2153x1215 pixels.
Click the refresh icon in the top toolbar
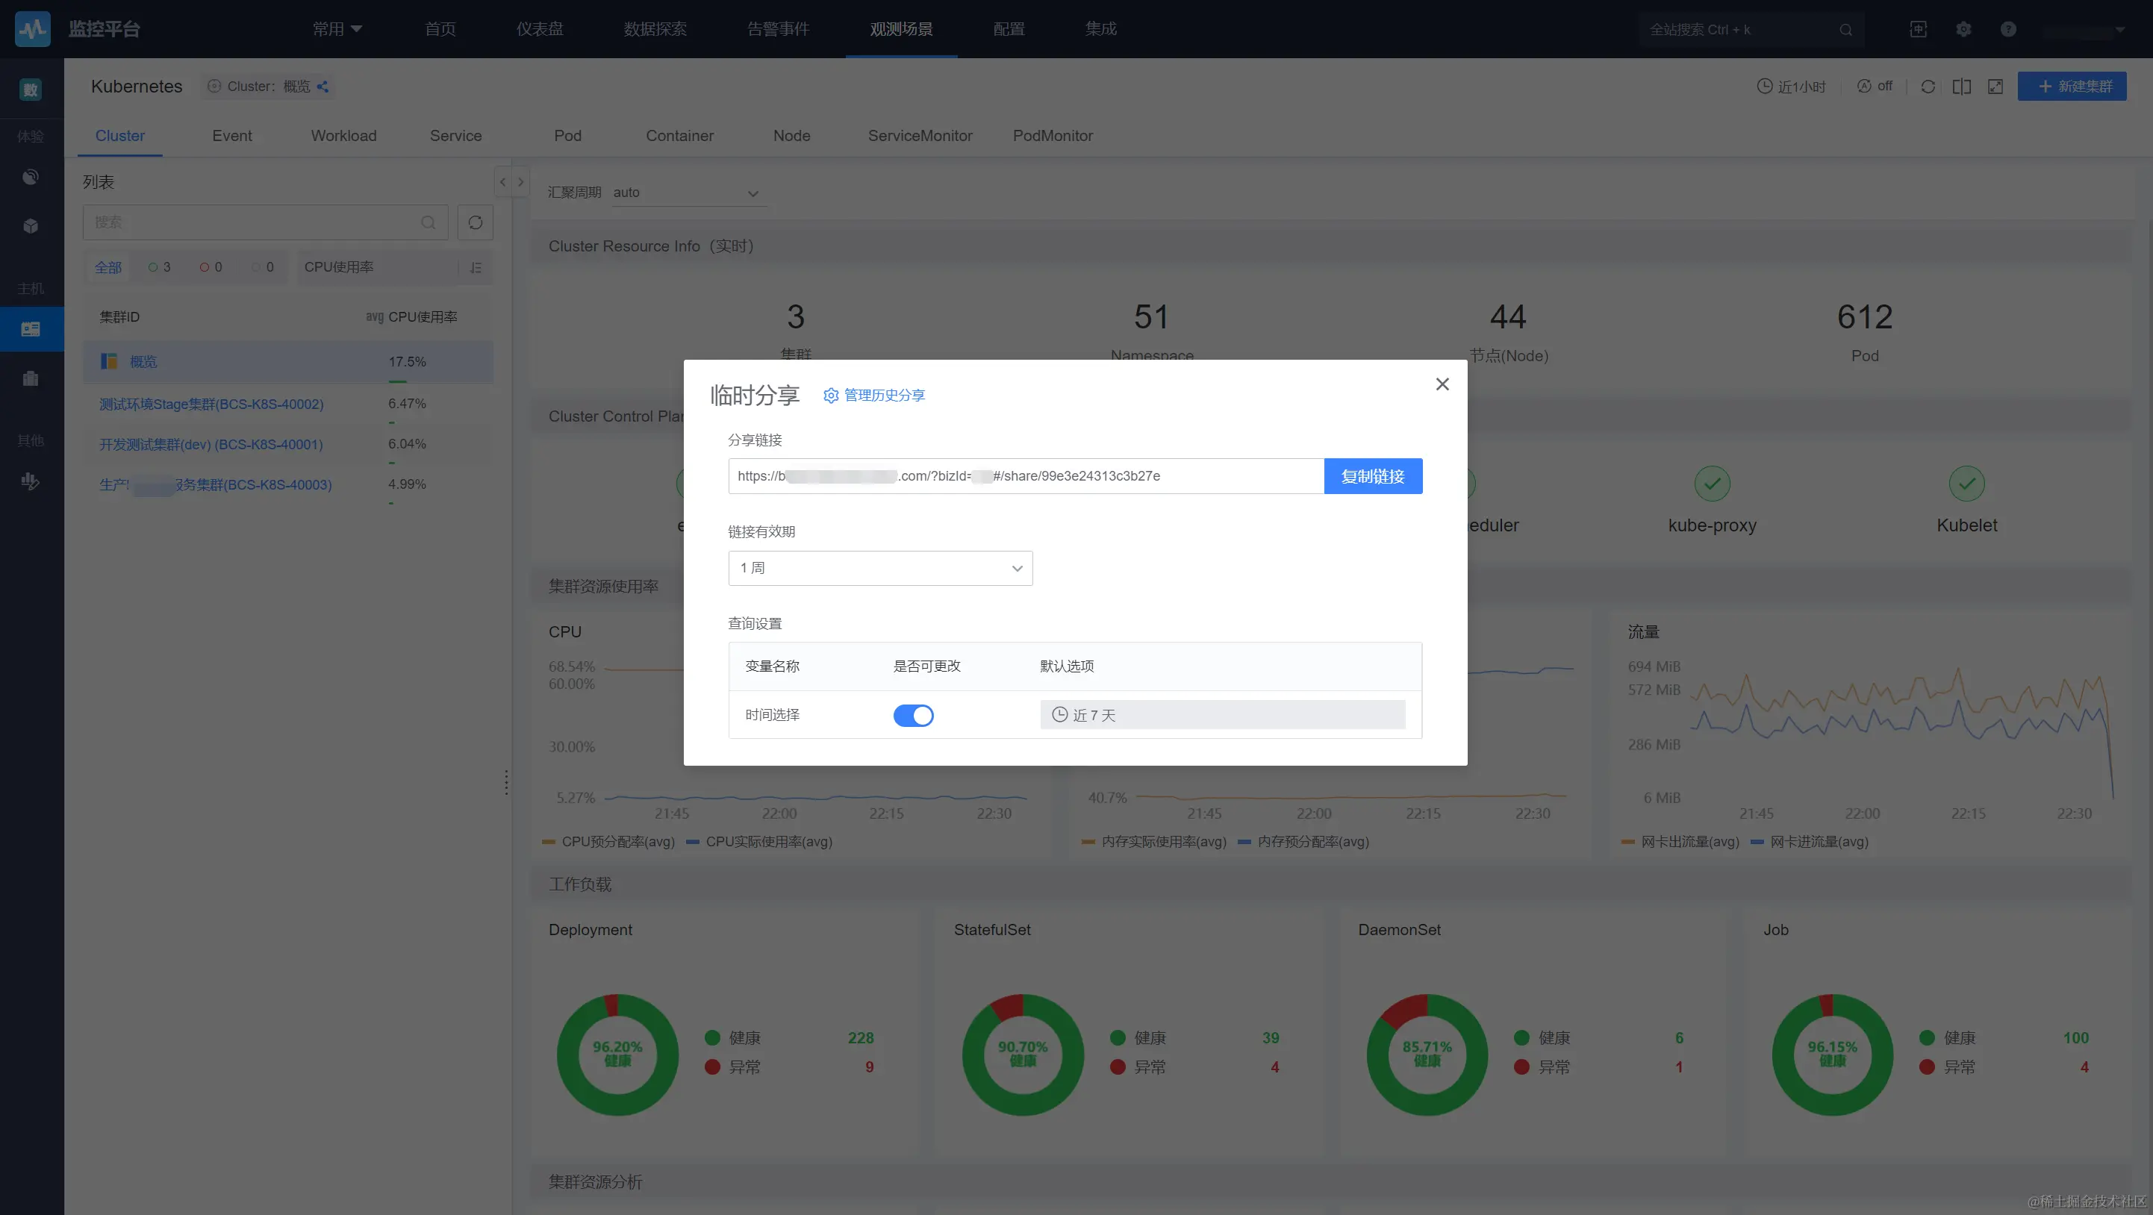1928,86
